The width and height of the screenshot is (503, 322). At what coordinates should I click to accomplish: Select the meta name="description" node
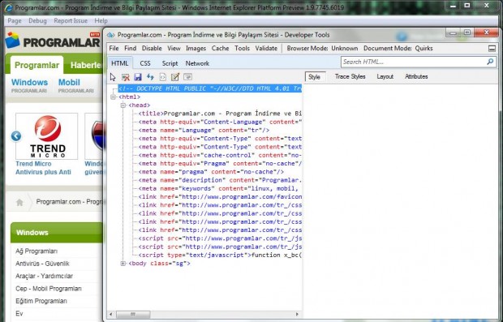(220, 180)
